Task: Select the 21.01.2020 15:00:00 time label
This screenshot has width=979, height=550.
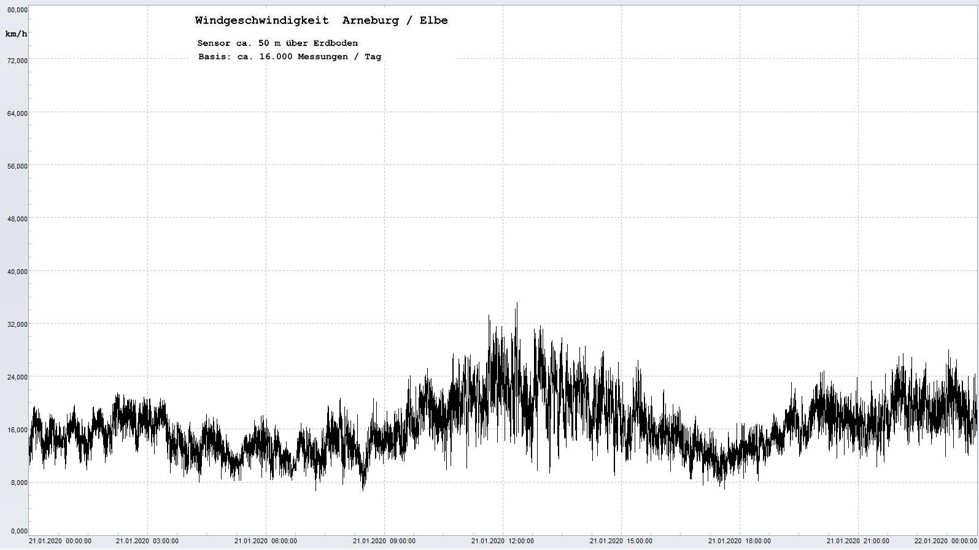Action: tap(621, 541)
